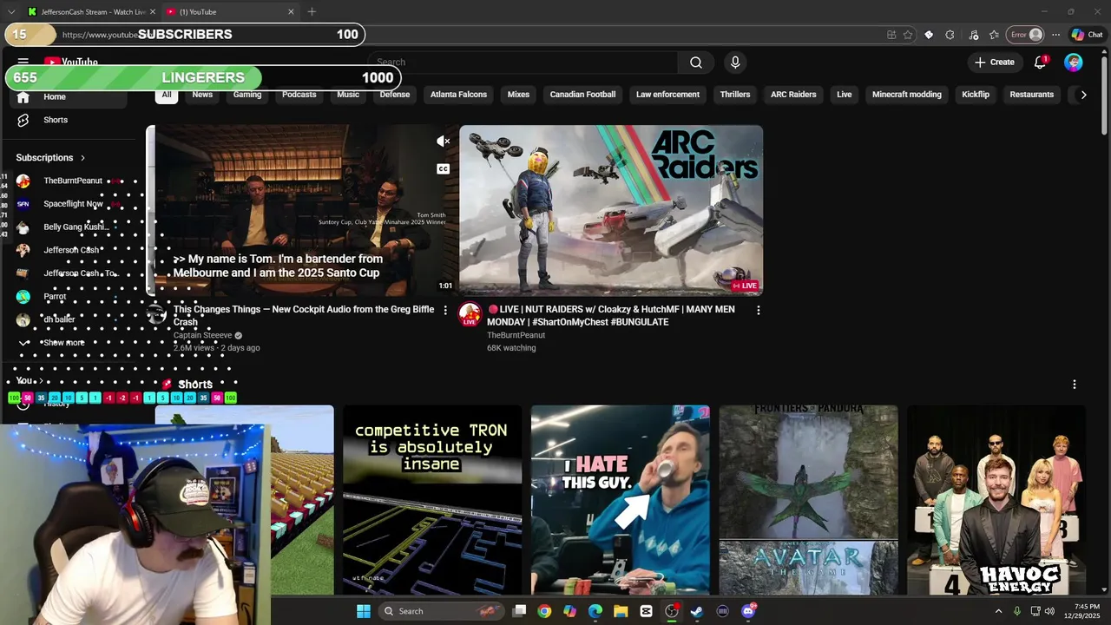Open TheBurntPeanut live channel avatar
Viewport: 1111px width, 625px height.
[470, 314]
